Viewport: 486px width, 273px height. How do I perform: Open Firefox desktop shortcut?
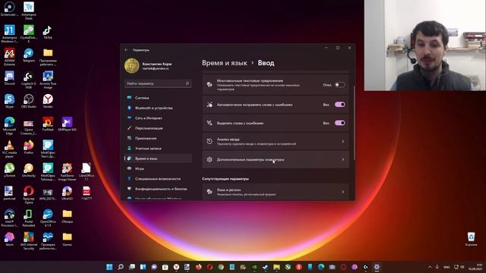tap(29, 146)
